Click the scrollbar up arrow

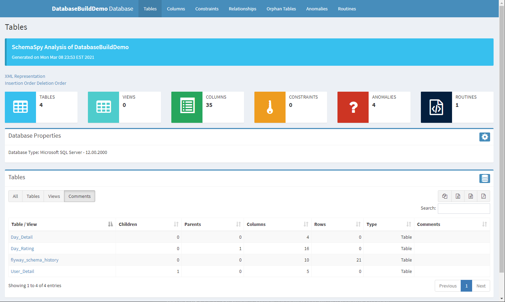502,2
